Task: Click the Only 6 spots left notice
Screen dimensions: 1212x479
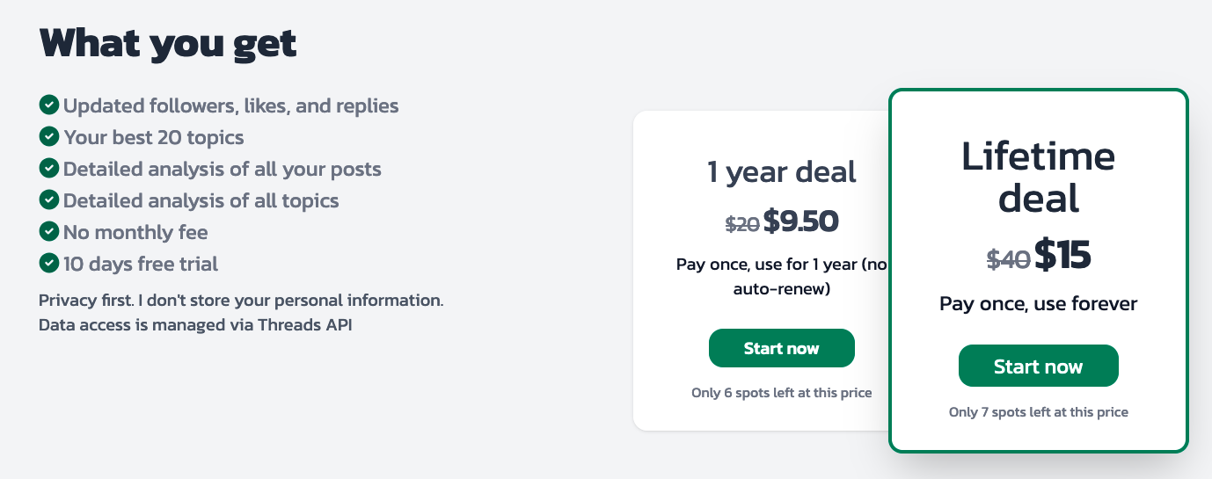Action: (x=782, y=393)
